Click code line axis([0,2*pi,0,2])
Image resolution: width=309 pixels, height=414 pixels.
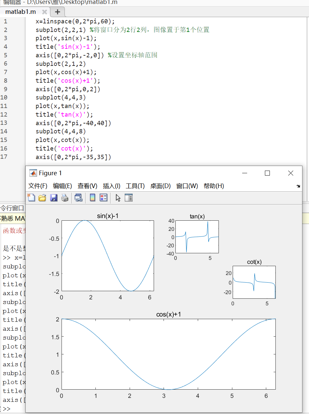(x=68, y=89)
